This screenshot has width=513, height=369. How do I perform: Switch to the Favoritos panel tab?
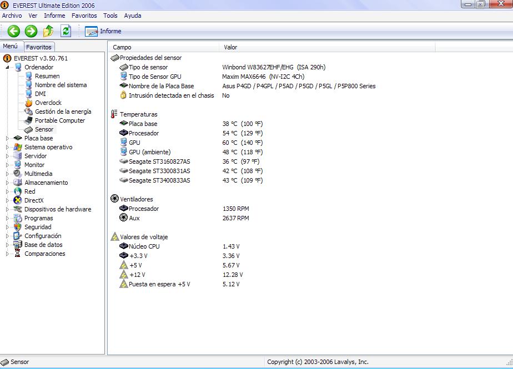[x=39, y=47]
